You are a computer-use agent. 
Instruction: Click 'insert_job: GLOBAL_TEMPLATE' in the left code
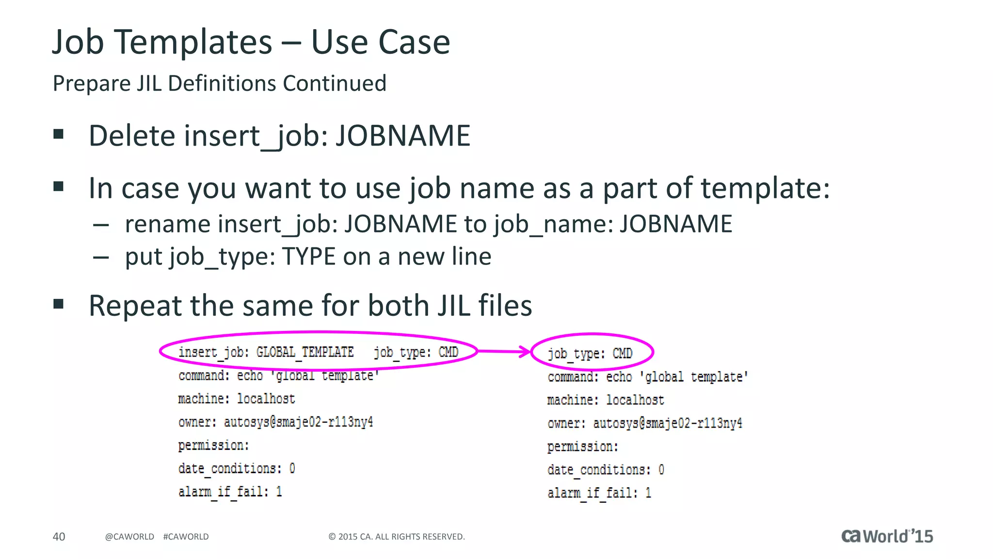coord(266,352)
